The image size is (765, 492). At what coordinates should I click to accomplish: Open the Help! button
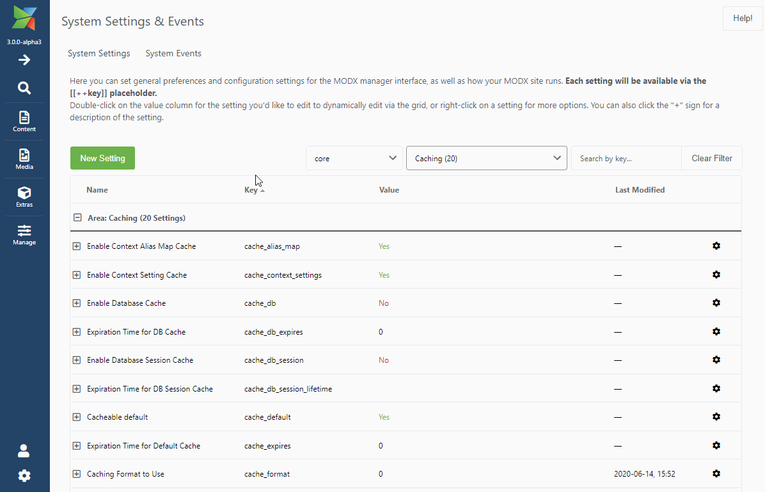(743, 19)
